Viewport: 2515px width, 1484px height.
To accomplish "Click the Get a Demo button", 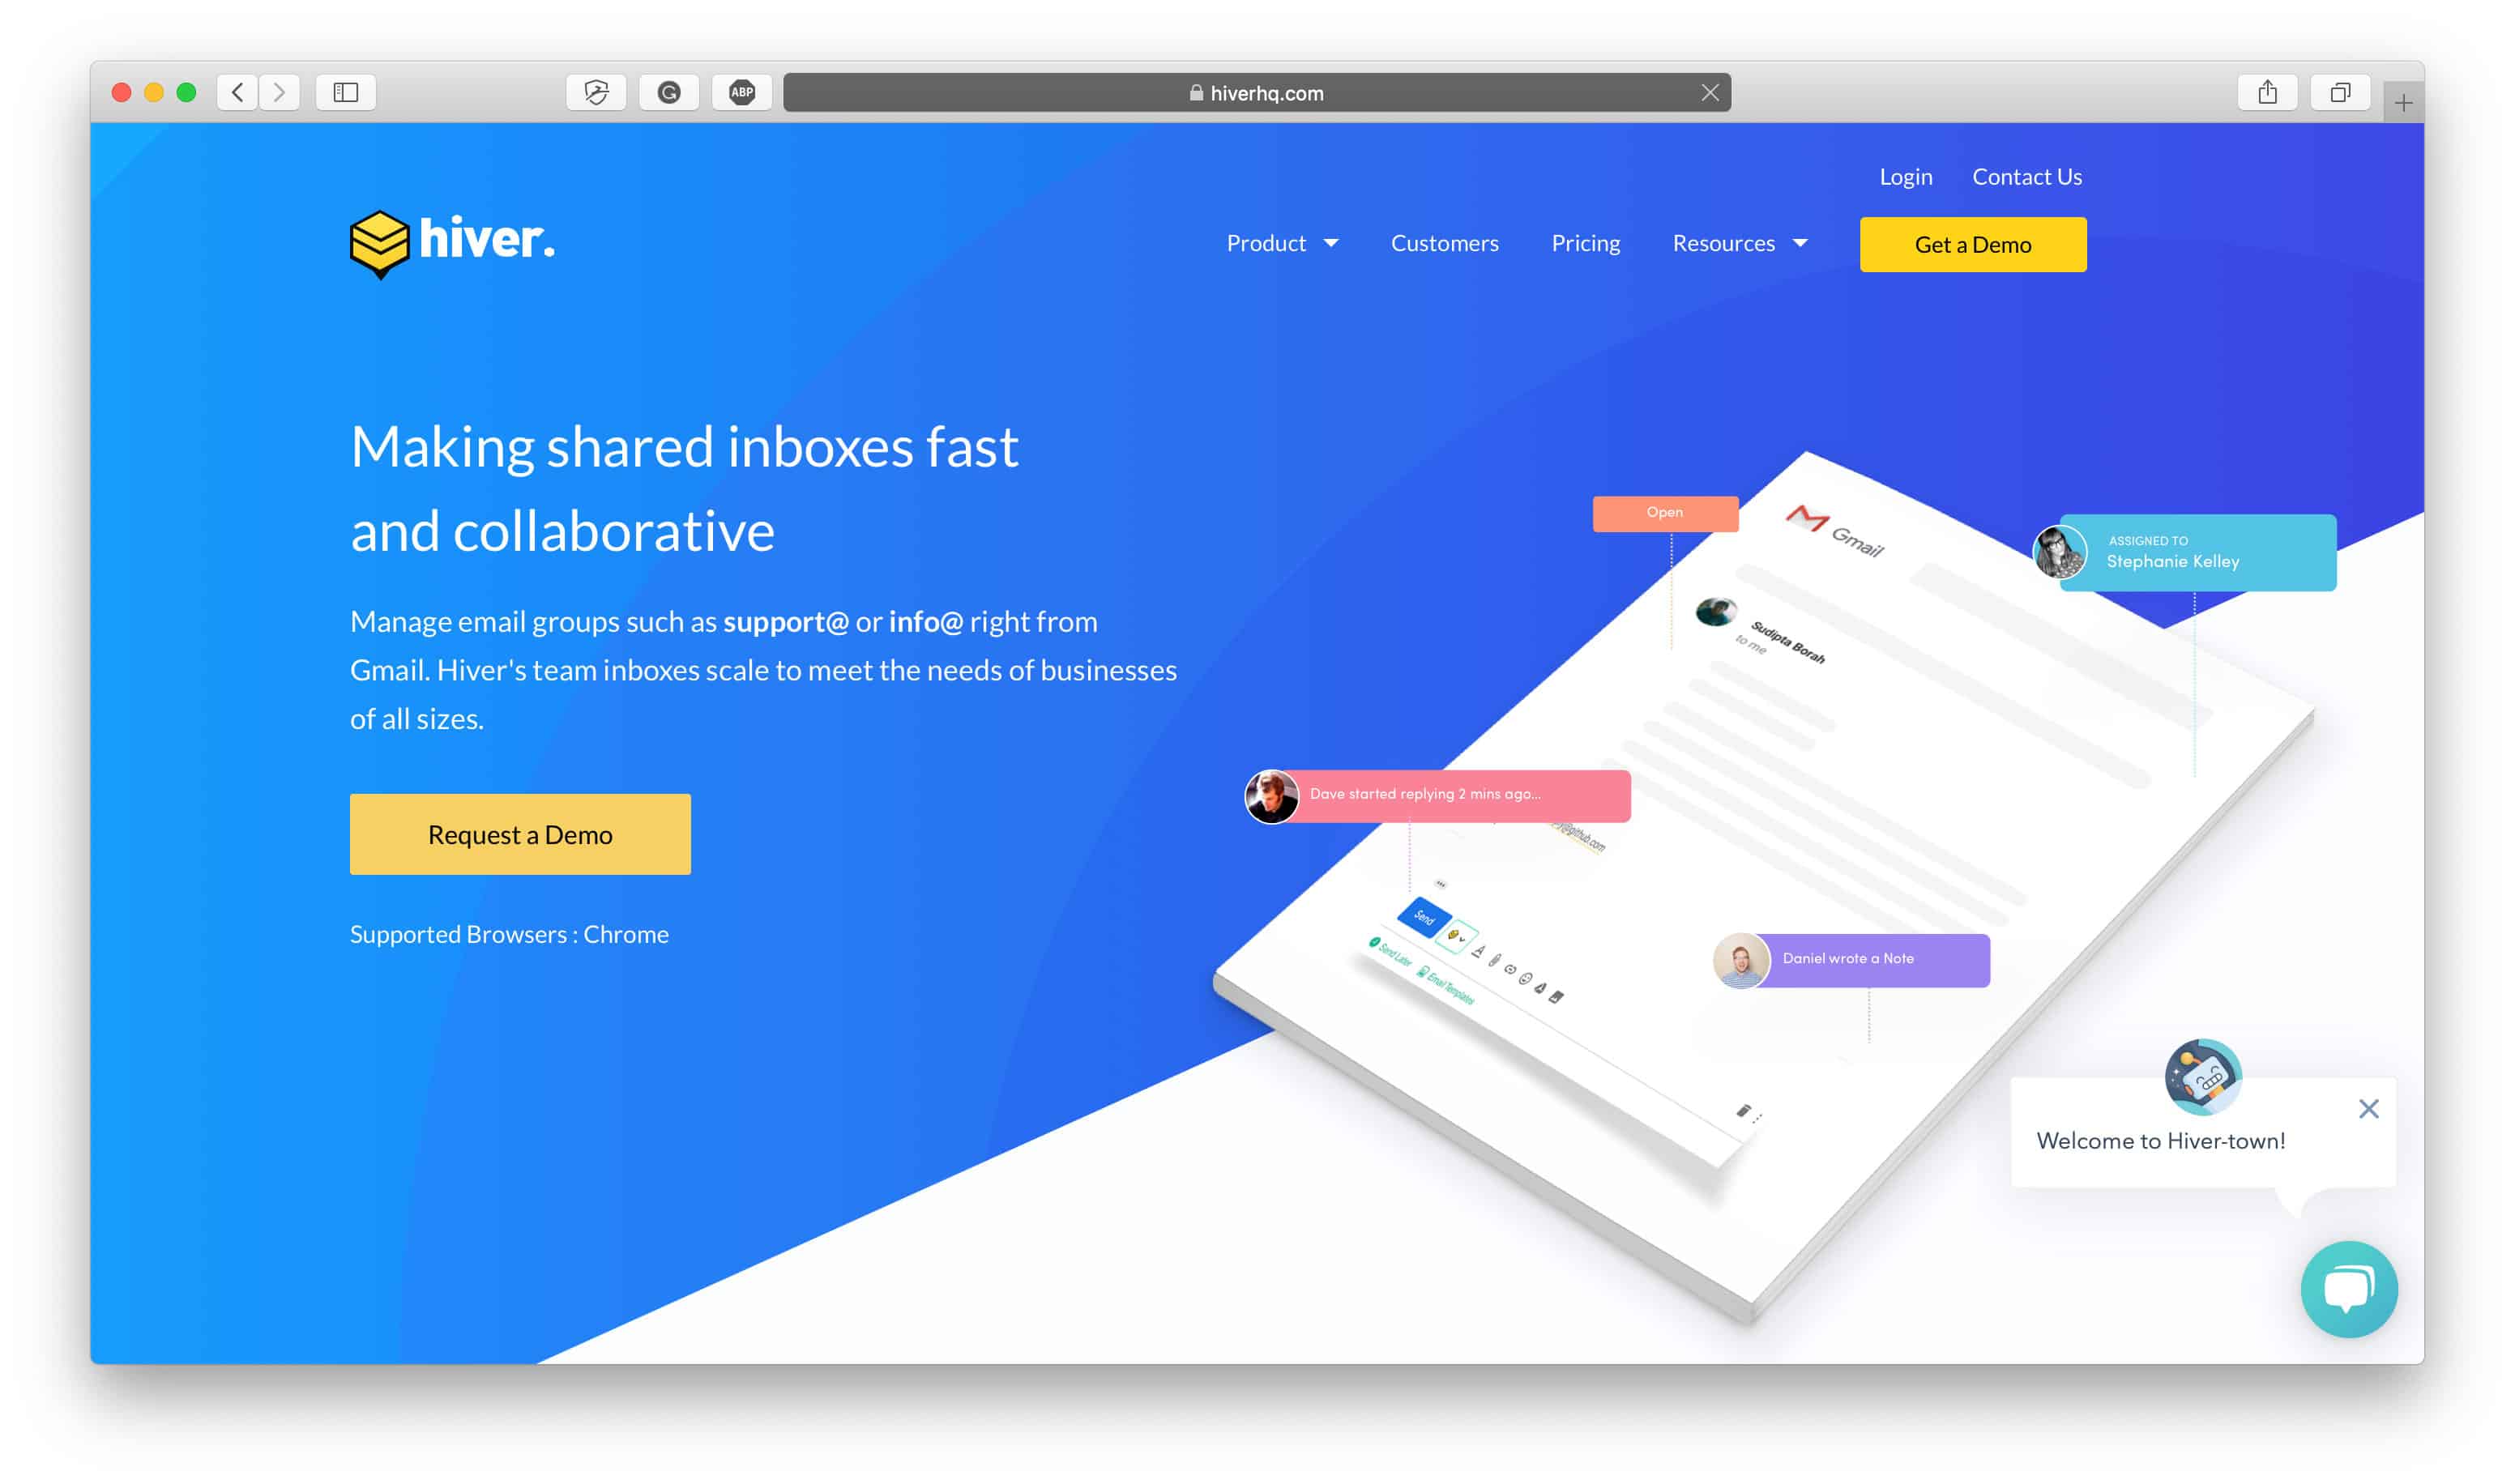I will tap(1971, 244).
